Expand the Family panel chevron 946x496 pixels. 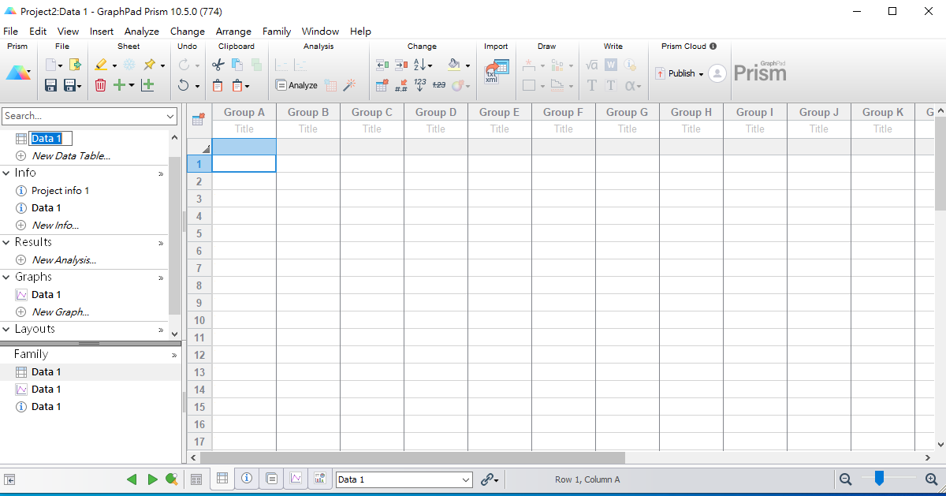point(175,355)
